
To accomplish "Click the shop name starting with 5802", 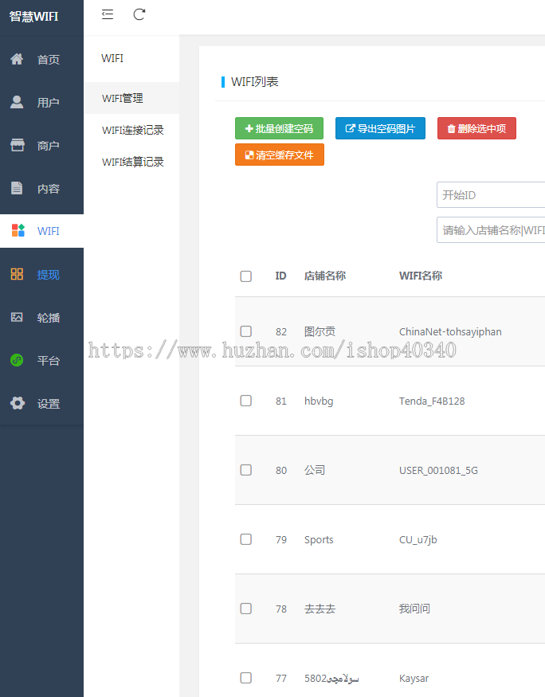I will [x=331, y=679].
